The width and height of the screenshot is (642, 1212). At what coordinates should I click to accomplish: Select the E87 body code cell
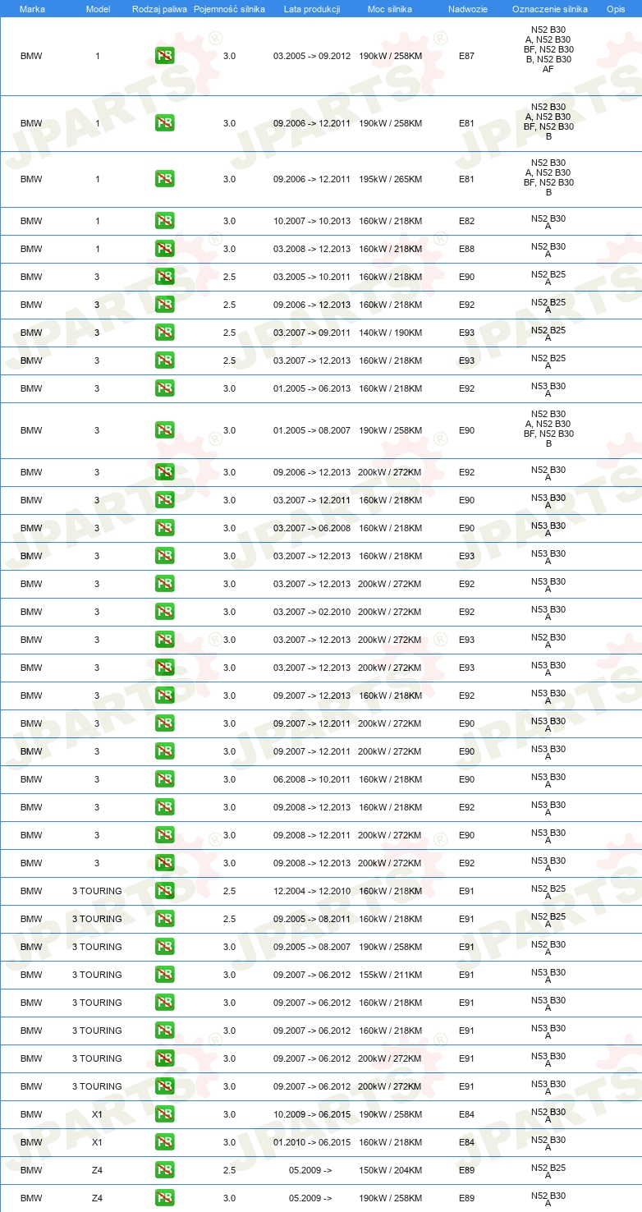coord(466,56)
